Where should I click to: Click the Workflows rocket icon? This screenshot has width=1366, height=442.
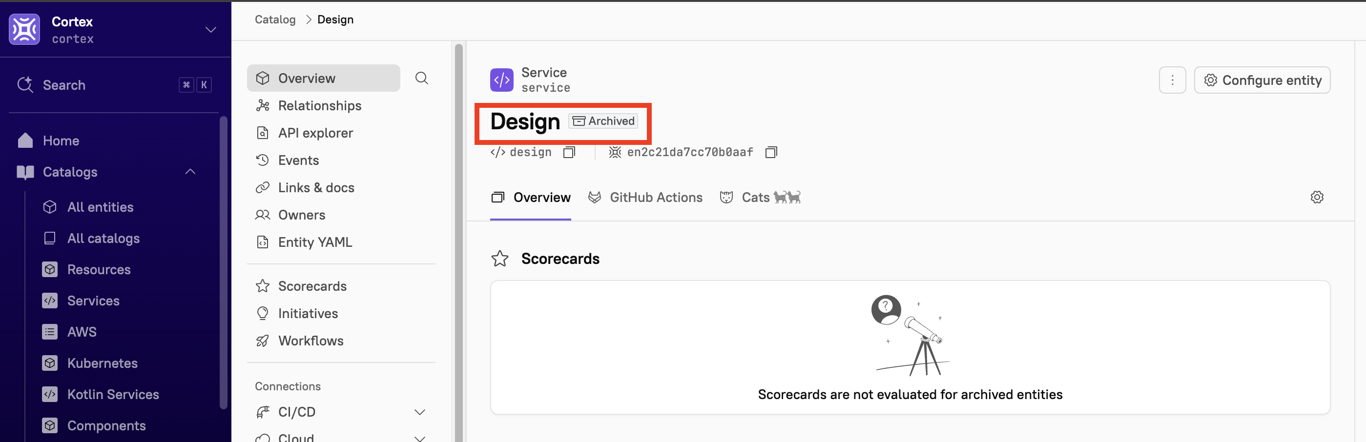tap(263, 341)
